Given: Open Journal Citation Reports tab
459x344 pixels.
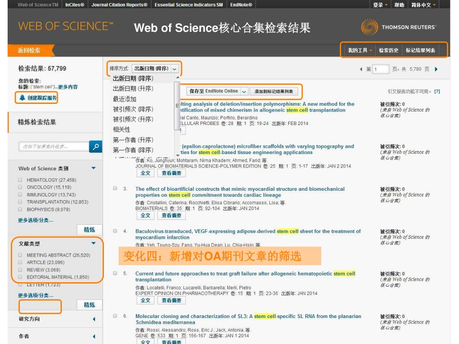Looking at the screenshot, I should point(119,4).
